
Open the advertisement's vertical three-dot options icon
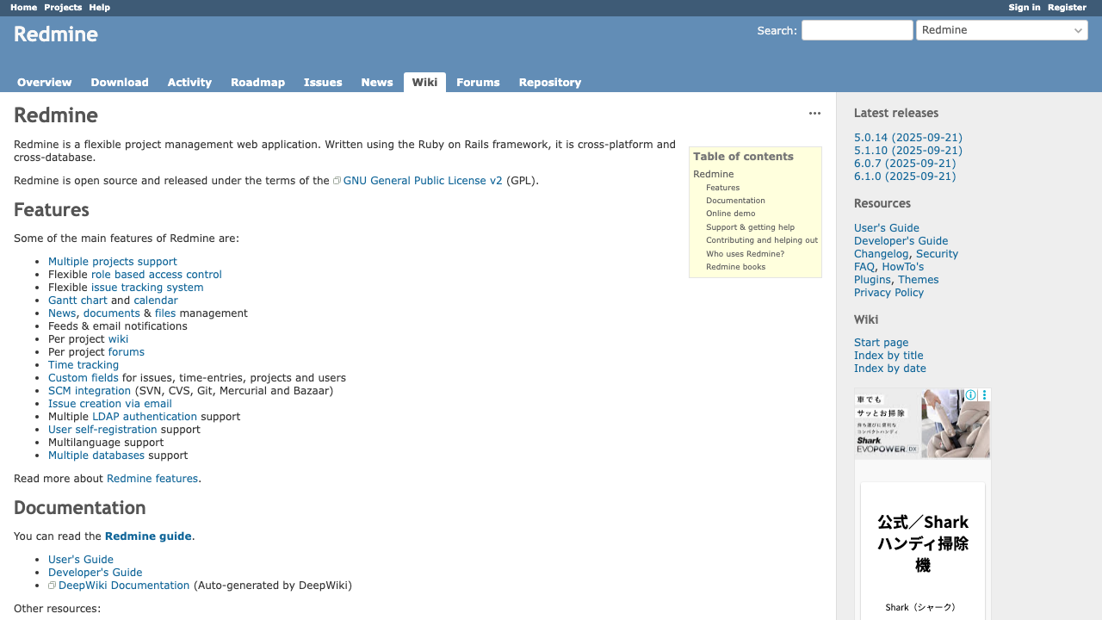pos(984,394)
